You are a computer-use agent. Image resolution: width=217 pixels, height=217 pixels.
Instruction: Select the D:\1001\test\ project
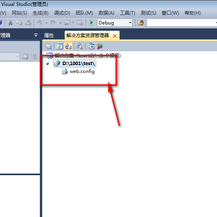tap(75, 64)
